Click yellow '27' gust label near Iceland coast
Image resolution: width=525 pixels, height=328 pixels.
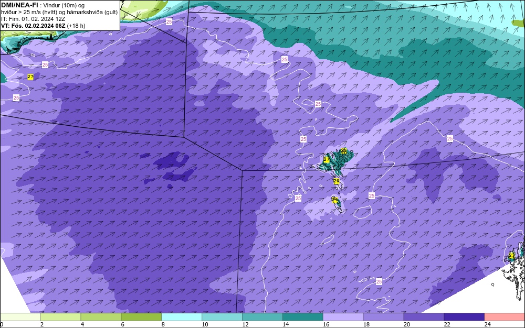pyautogui.click(x=30, y=77)
